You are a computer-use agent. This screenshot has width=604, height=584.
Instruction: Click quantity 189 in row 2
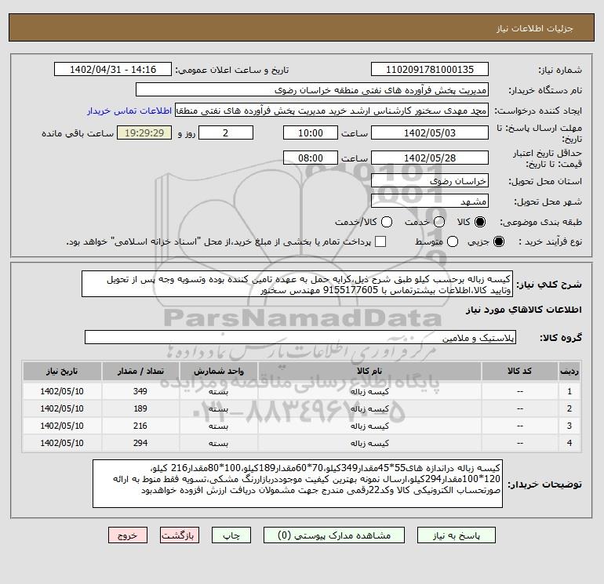(140, 408)
